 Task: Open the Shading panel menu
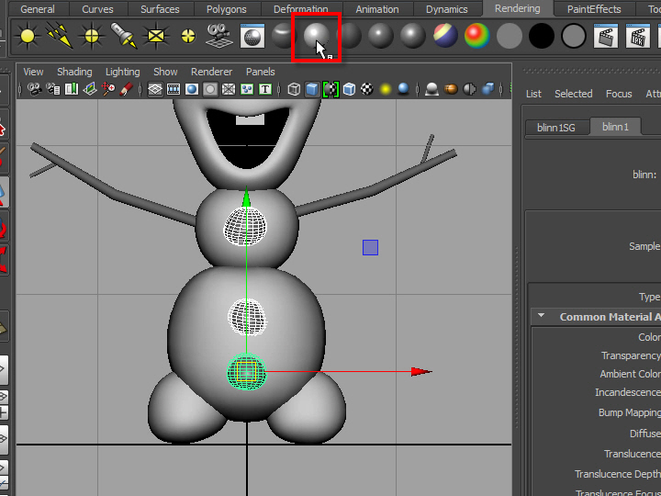click(x=74, y=72)
